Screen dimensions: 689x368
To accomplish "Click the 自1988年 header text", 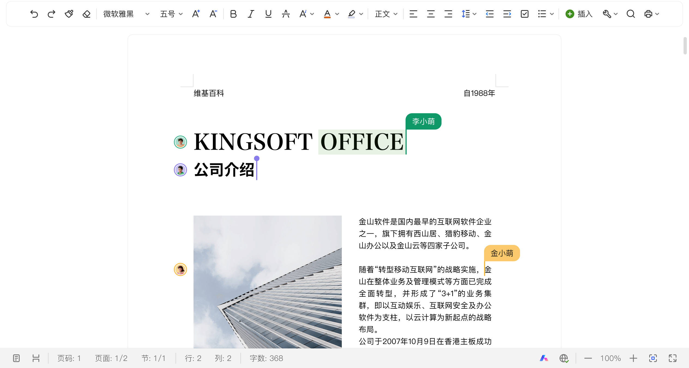I will 479,93.
